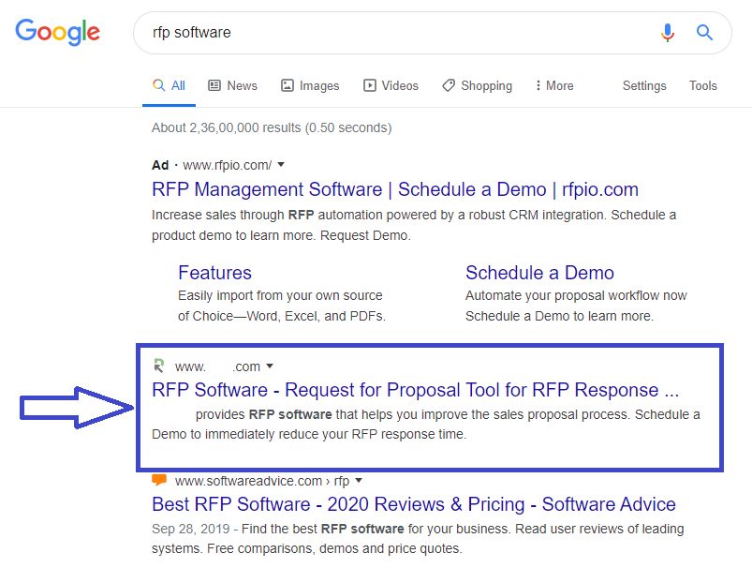Image resolution: width=752 pixels, height=568 pixels.
Task: Open search Settings
Action: (644, 86)
